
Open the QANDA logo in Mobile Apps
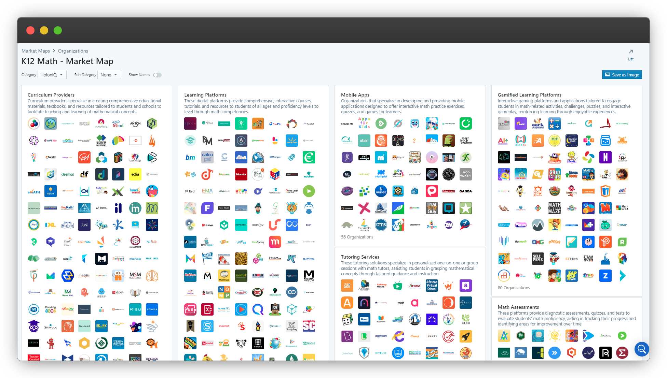click(x=465, y=191)
